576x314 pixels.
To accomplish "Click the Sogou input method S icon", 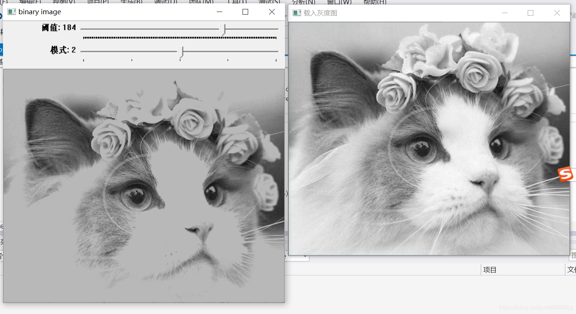I will coord(566,174).
